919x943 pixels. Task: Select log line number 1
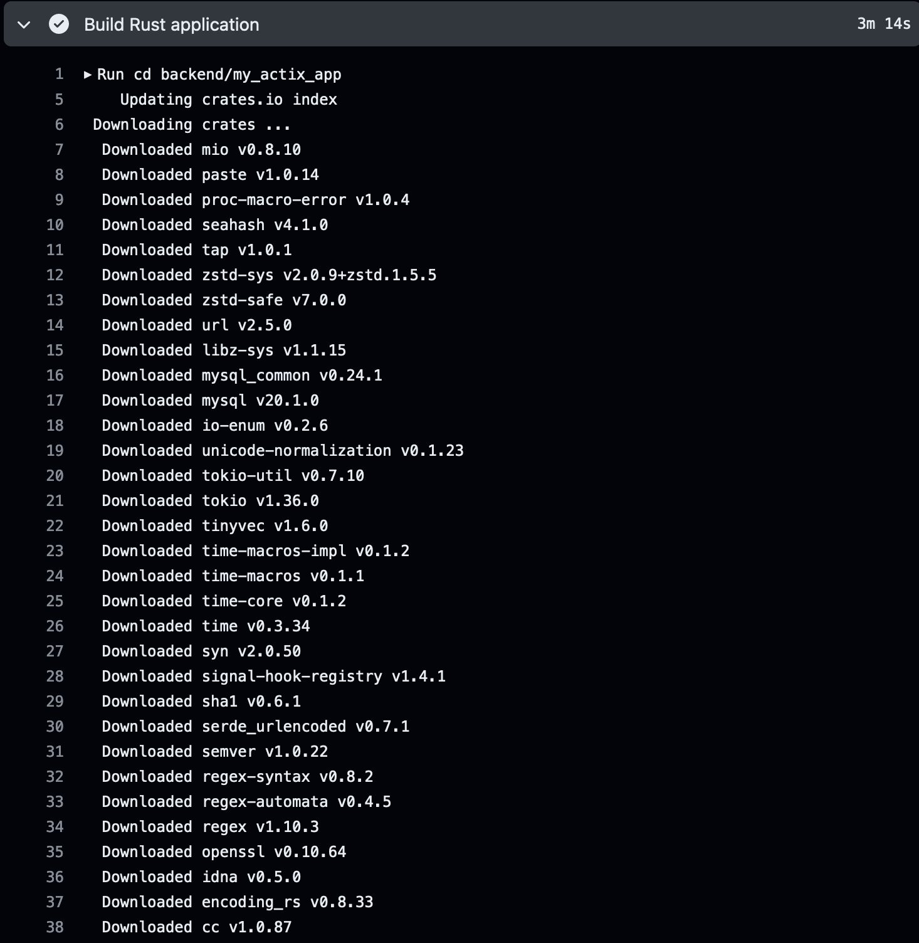59,75
